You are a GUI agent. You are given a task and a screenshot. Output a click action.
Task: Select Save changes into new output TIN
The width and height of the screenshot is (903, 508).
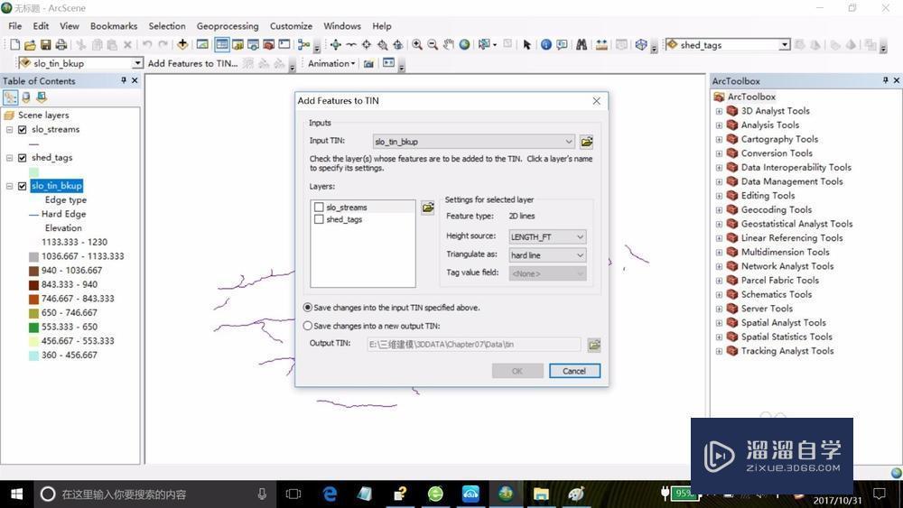[x=308, y=326]
